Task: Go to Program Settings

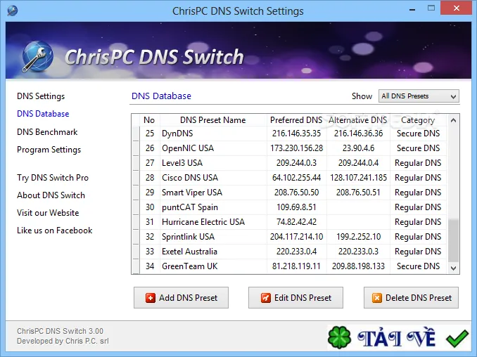Action: tap(49, 150)
